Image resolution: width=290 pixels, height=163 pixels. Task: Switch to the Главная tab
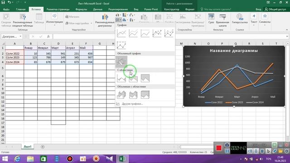coord(21,9)
